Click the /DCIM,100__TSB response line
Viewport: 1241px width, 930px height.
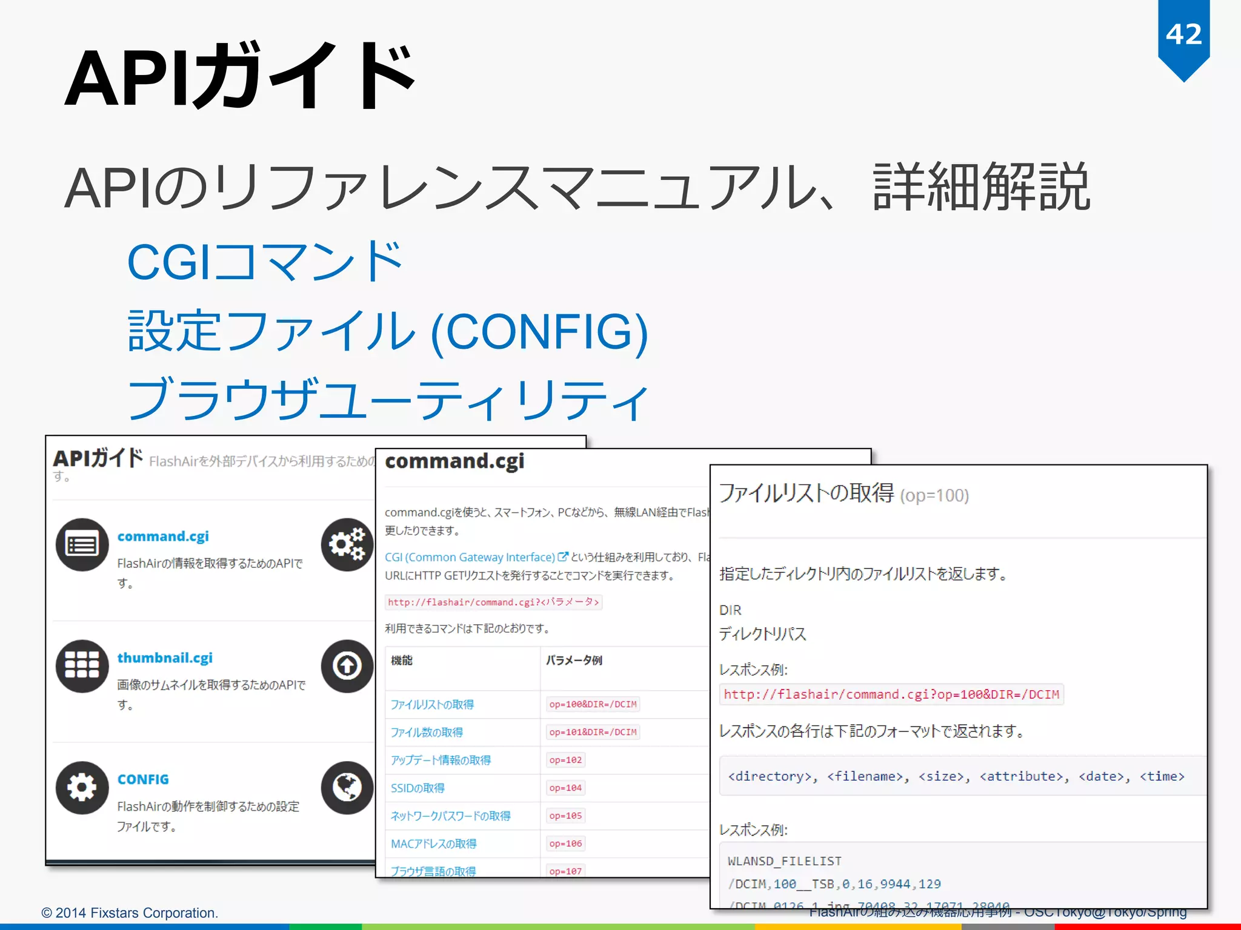click(834, 884)
